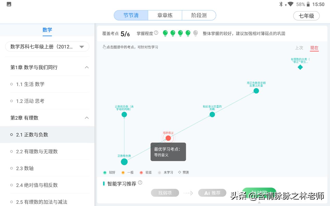Switch the graph view to 上次
This screenshot has width=330, height=206.
[x=299, y=48]
